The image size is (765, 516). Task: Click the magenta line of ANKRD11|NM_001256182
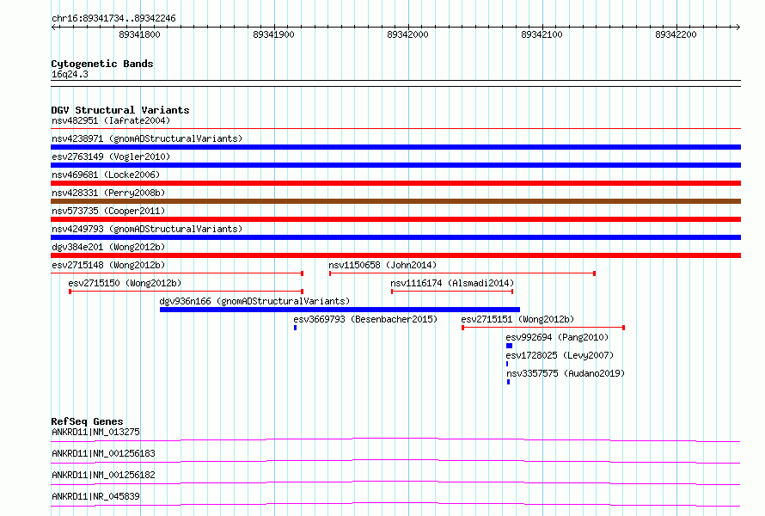point(395,482)
